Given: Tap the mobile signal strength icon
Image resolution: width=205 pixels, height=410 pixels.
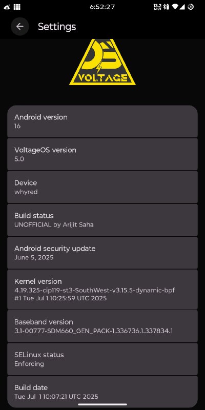Looking at the screenshot, I should [x=183, y=7].
